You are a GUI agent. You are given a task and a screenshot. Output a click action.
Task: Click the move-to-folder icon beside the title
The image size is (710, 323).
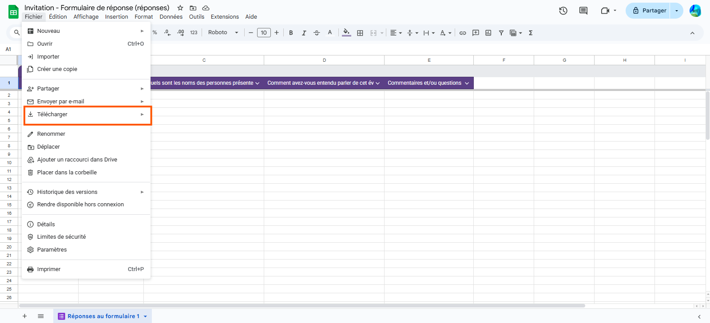[x=193, y=8]
